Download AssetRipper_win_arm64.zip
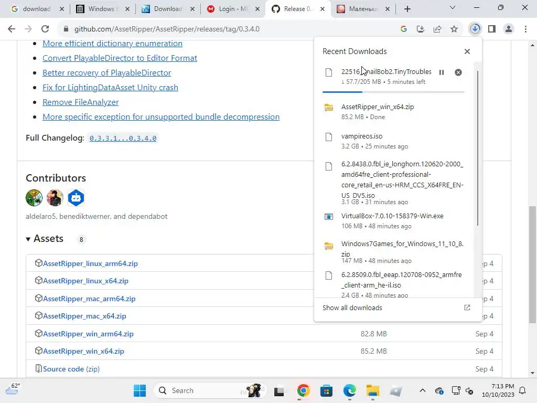 click(88, 334)
